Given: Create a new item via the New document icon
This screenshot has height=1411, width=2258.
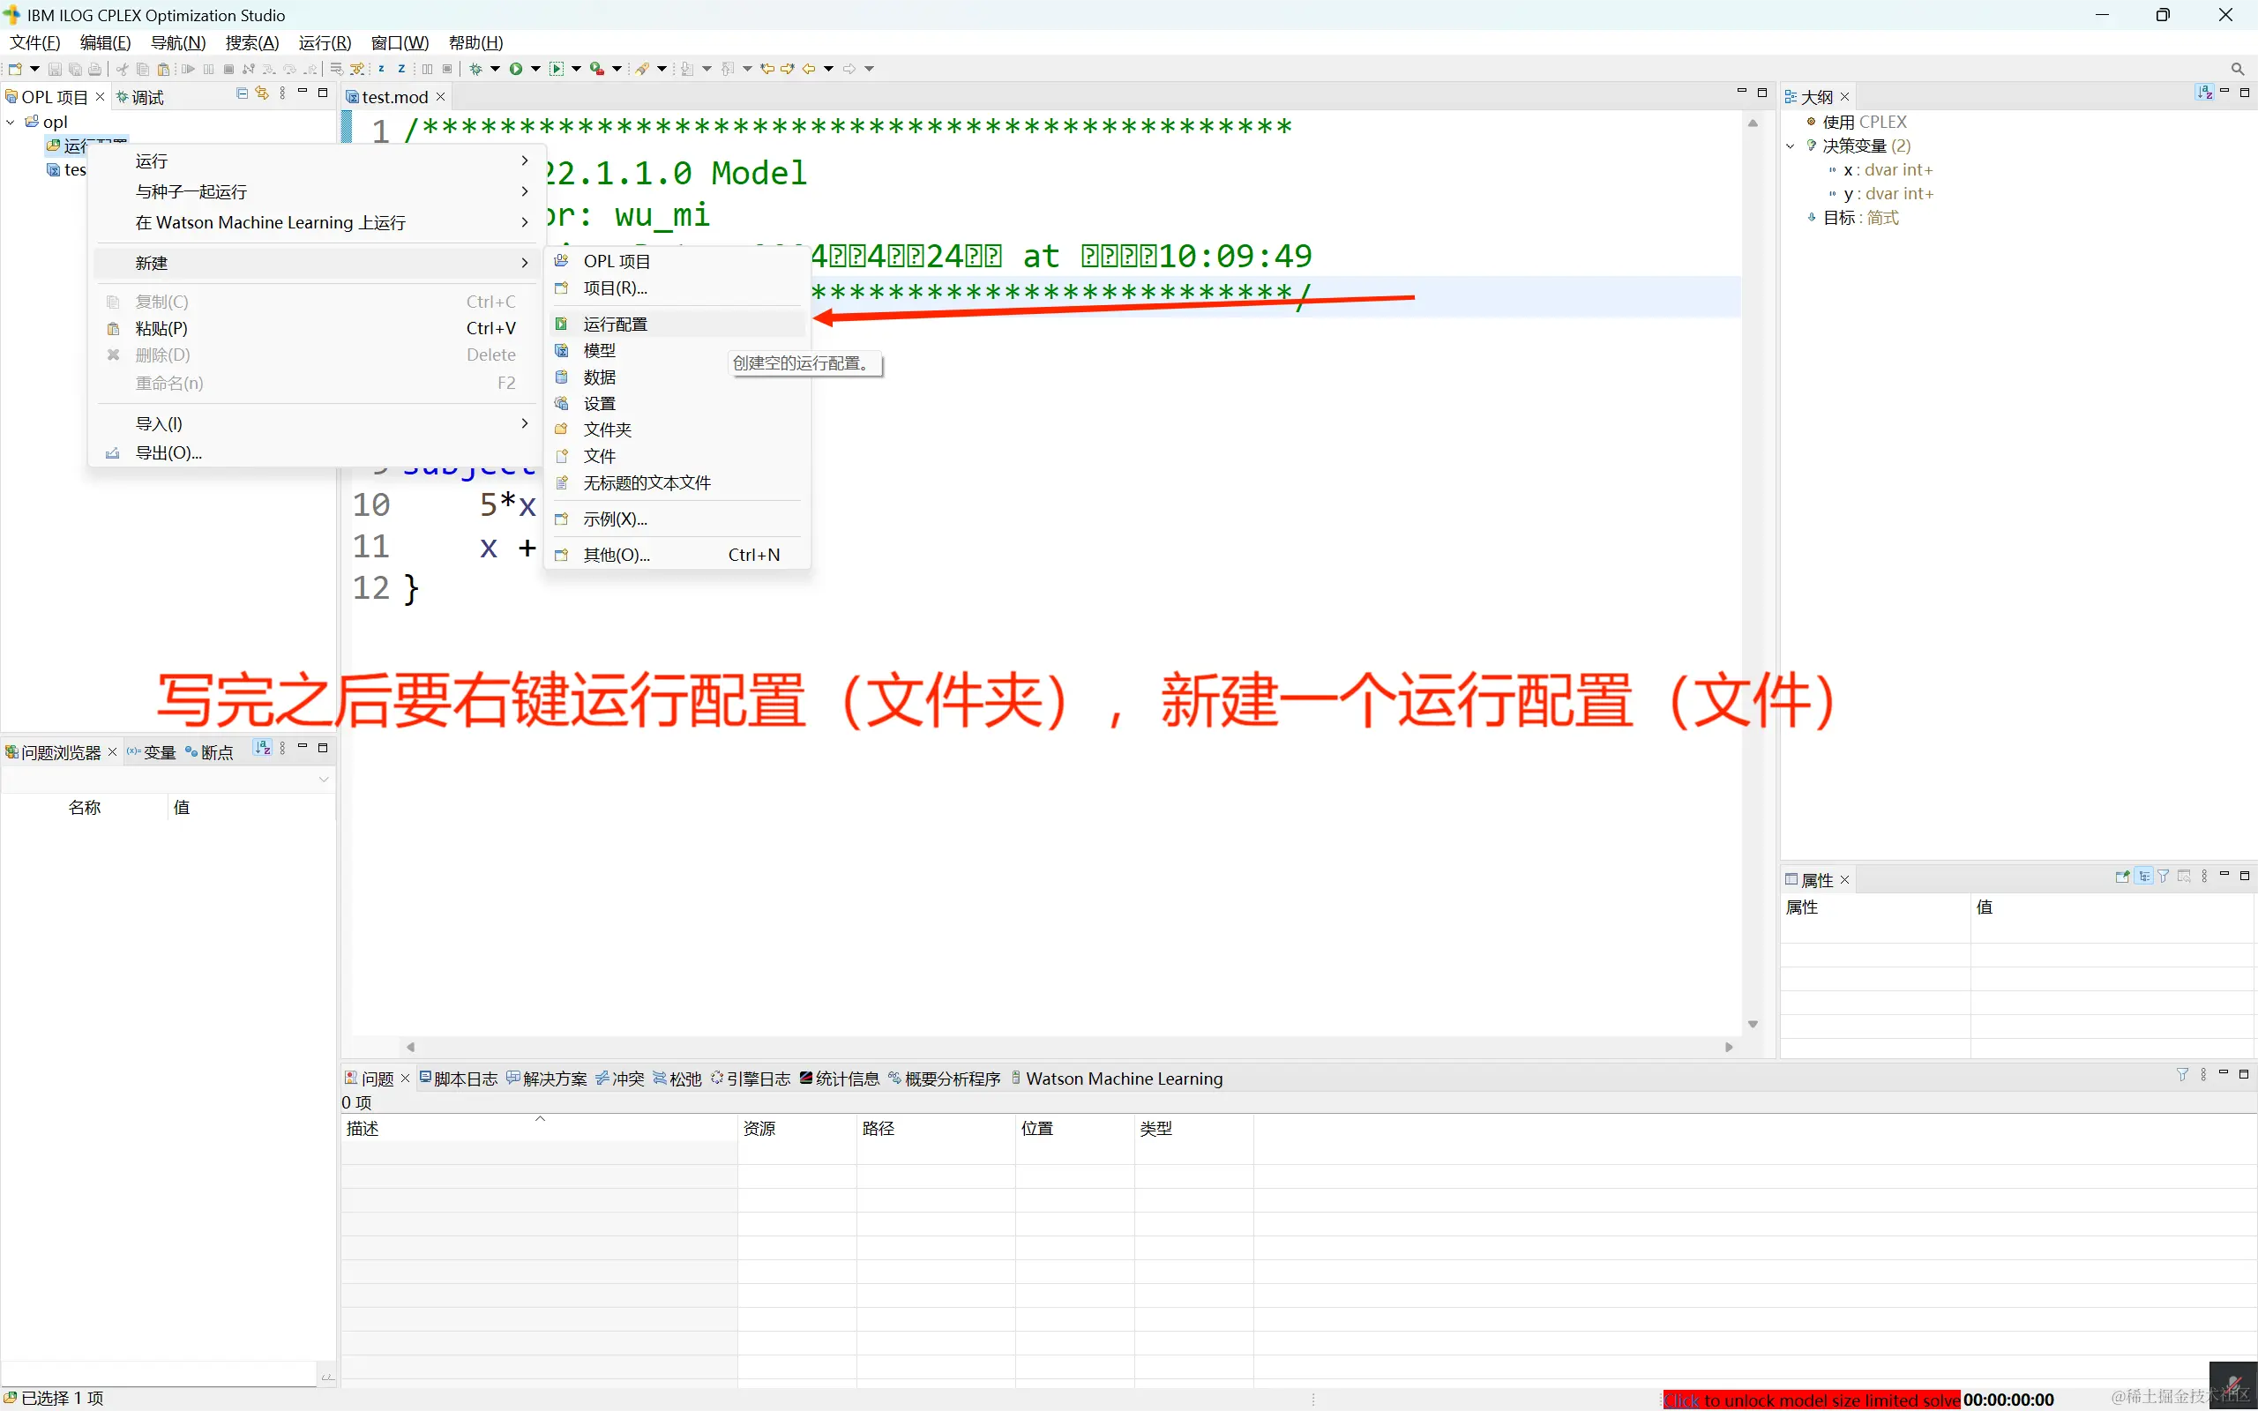Looking at the screenshot, I should (x=15, y=68).
